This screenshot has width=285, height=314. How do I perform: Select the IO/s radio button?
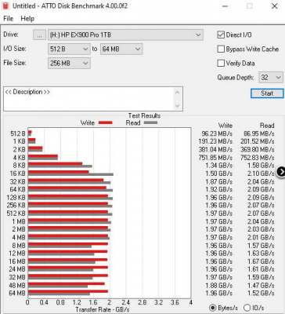pos(247,308)
